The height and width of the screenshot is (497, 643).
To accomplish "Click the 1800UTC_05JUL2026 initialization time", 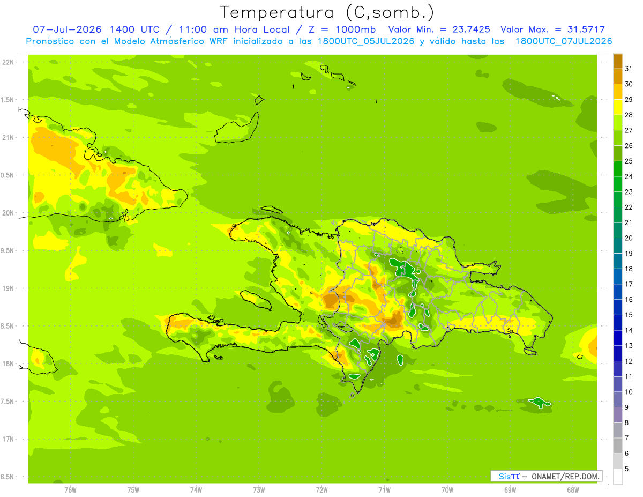I will click(x=366, y=41).
